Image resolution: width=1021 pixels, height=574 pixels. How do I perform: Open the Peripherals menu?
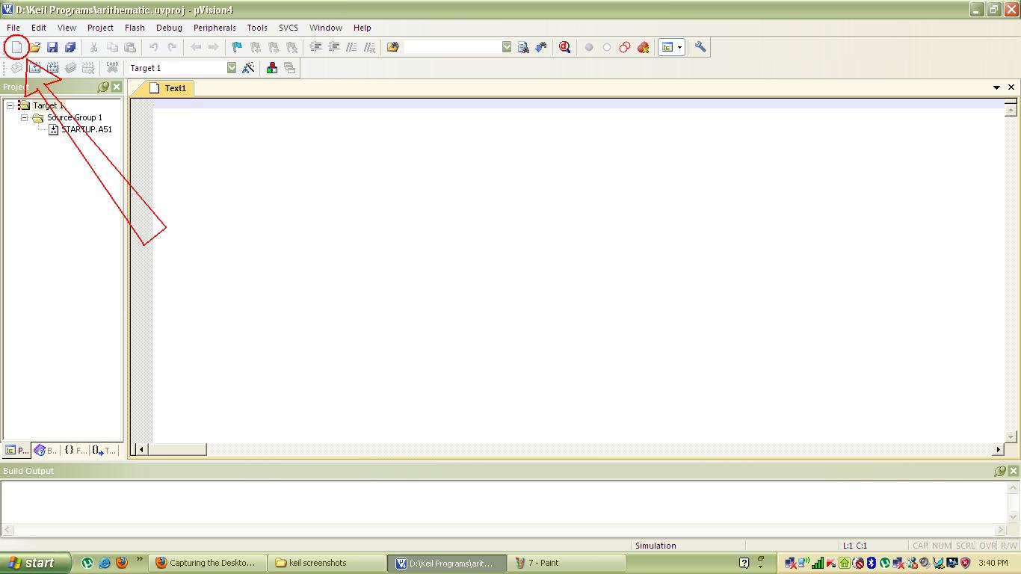(215, 28)
